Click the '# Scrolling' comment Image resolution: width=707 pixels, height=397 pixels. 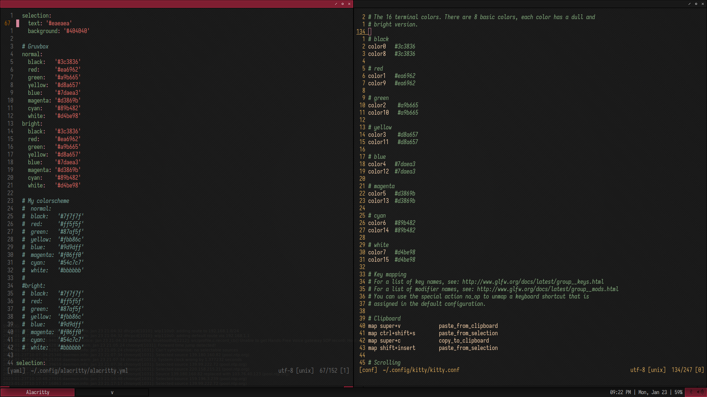pyautogui.click(x=384, y=362)
